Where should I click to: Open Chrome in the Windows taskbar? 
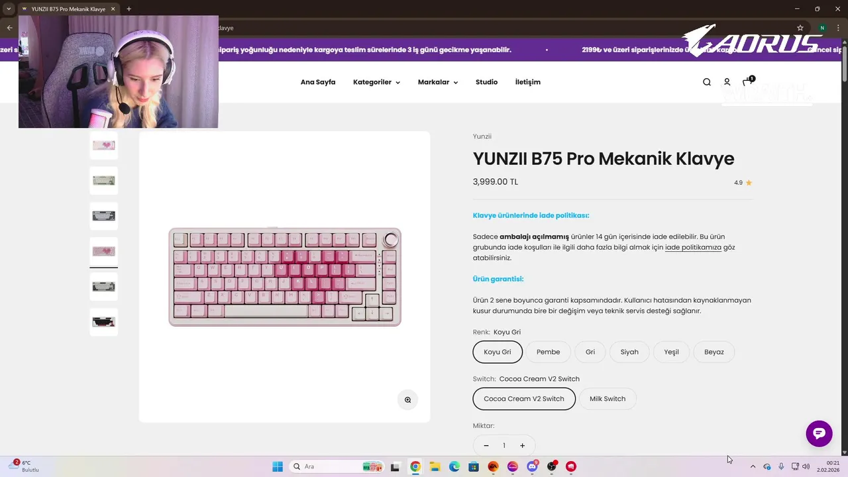415,466
